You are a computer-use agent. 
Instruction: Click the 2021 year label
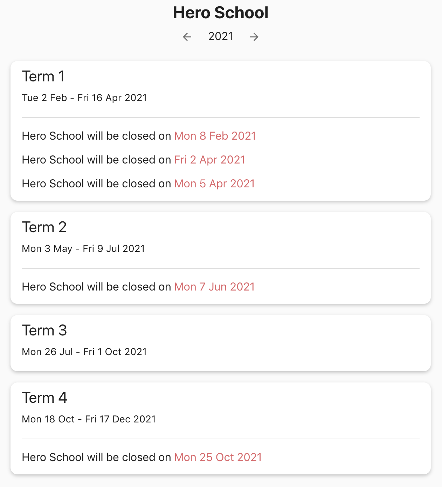click(x=221, y=36)
